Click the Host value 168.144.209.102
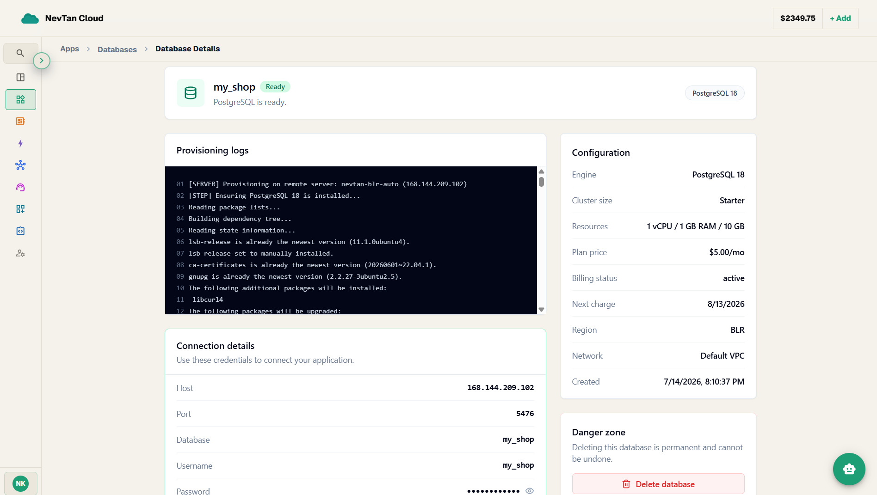The image size is (877, 495). [x=500, y=388]
